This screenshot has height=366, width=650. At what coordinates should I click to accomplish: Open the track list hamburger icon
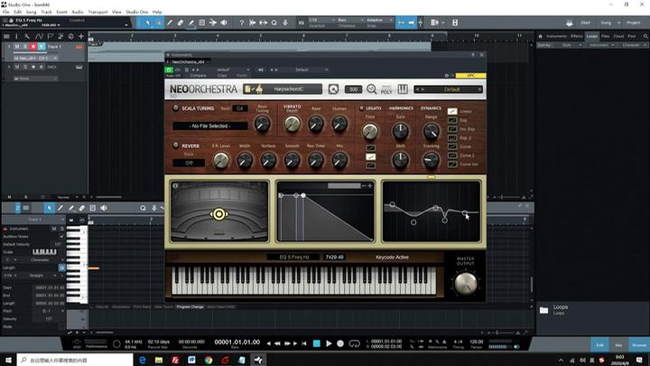pos(6,36)
